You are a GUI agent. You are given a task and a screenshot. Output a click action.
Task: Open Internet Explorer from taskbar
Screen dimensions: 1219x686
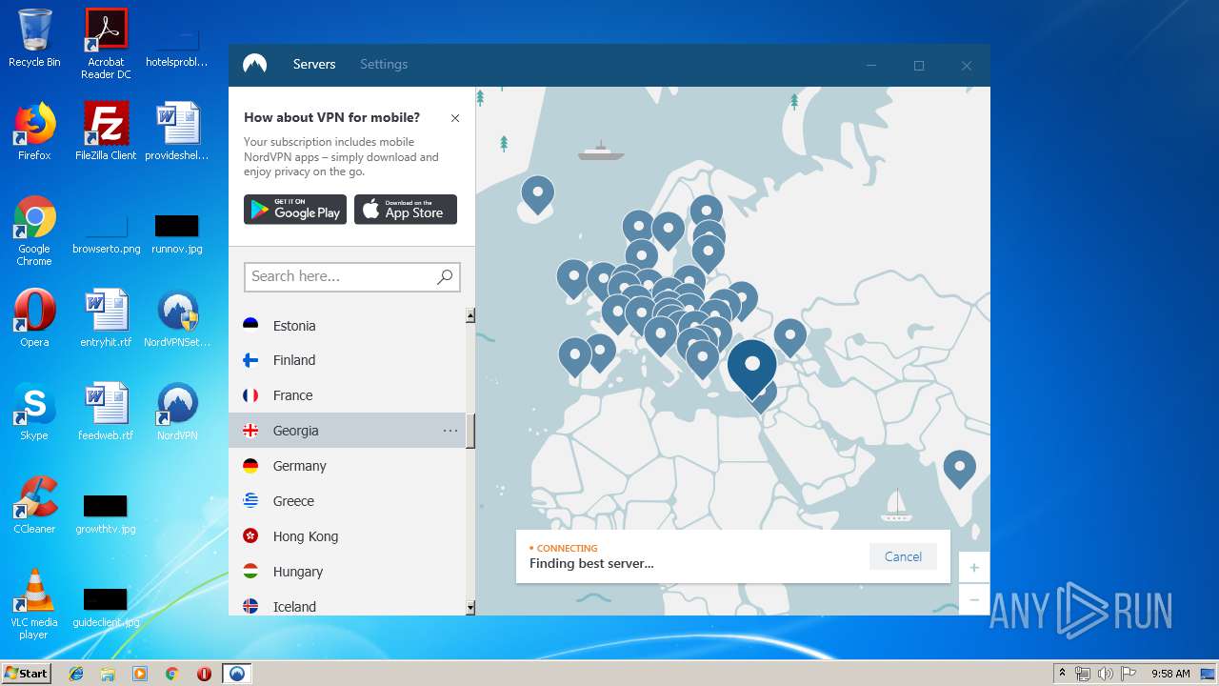click(x=76, y=674)
